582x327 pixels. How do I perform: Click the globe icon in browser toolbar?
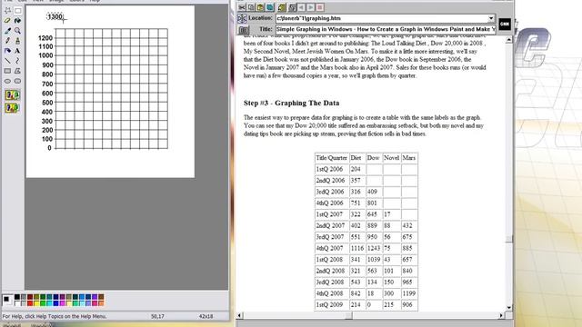(270, 7)
